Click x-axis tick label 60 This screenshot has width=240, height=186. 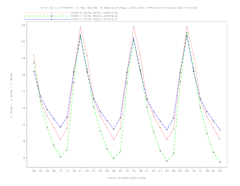[167, 171]
